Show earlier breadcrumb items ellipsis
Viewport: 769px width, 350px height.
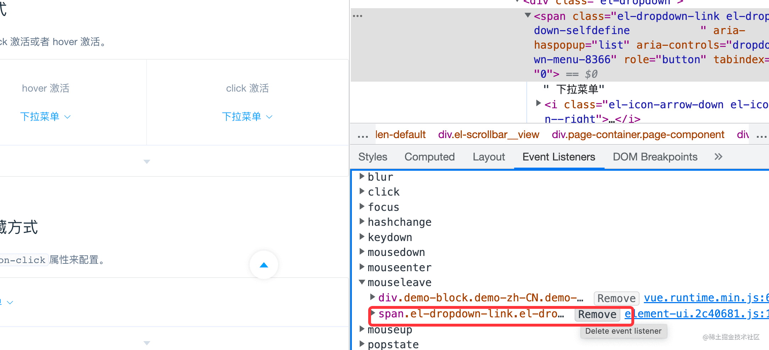tap(363, 135)
